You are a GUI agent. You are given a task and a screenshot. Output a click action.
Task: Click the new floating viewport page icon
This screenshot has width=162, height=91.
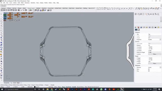tap(34, 10)
